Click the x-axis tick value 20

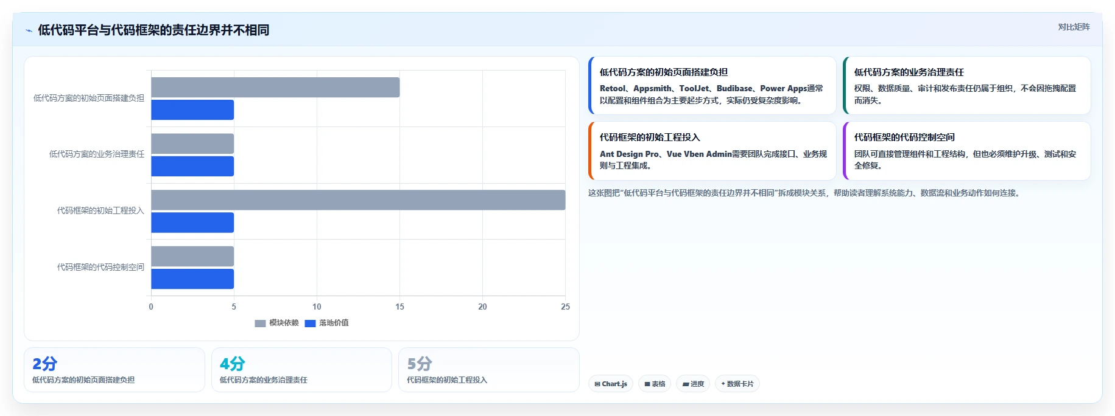tap(482, 307)
